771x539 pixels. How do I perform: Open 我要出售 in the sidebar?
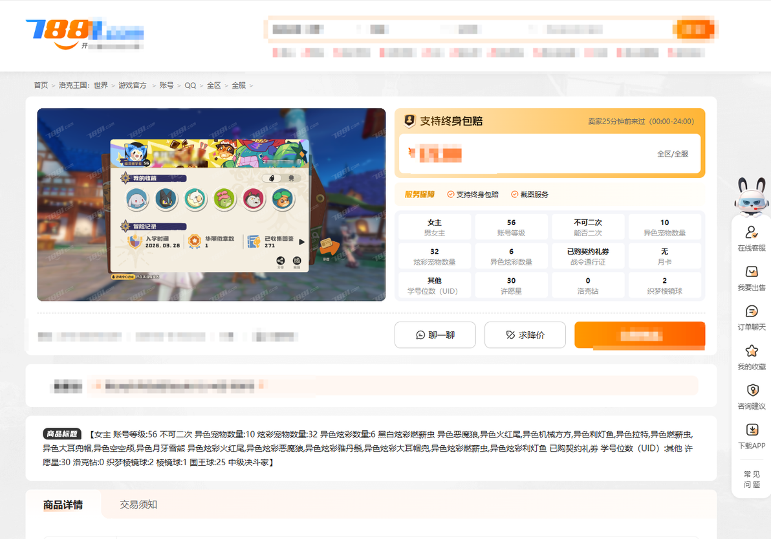pyautogui.click(x=752, y=278)
